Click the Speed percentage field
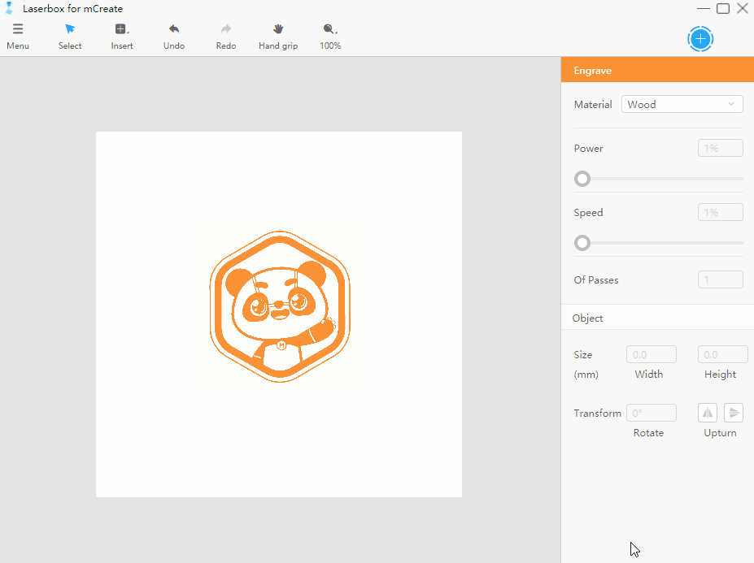Image resolution: width=754 pixels, height=563 pixels. pyautogui.click(x=721, y=212)
